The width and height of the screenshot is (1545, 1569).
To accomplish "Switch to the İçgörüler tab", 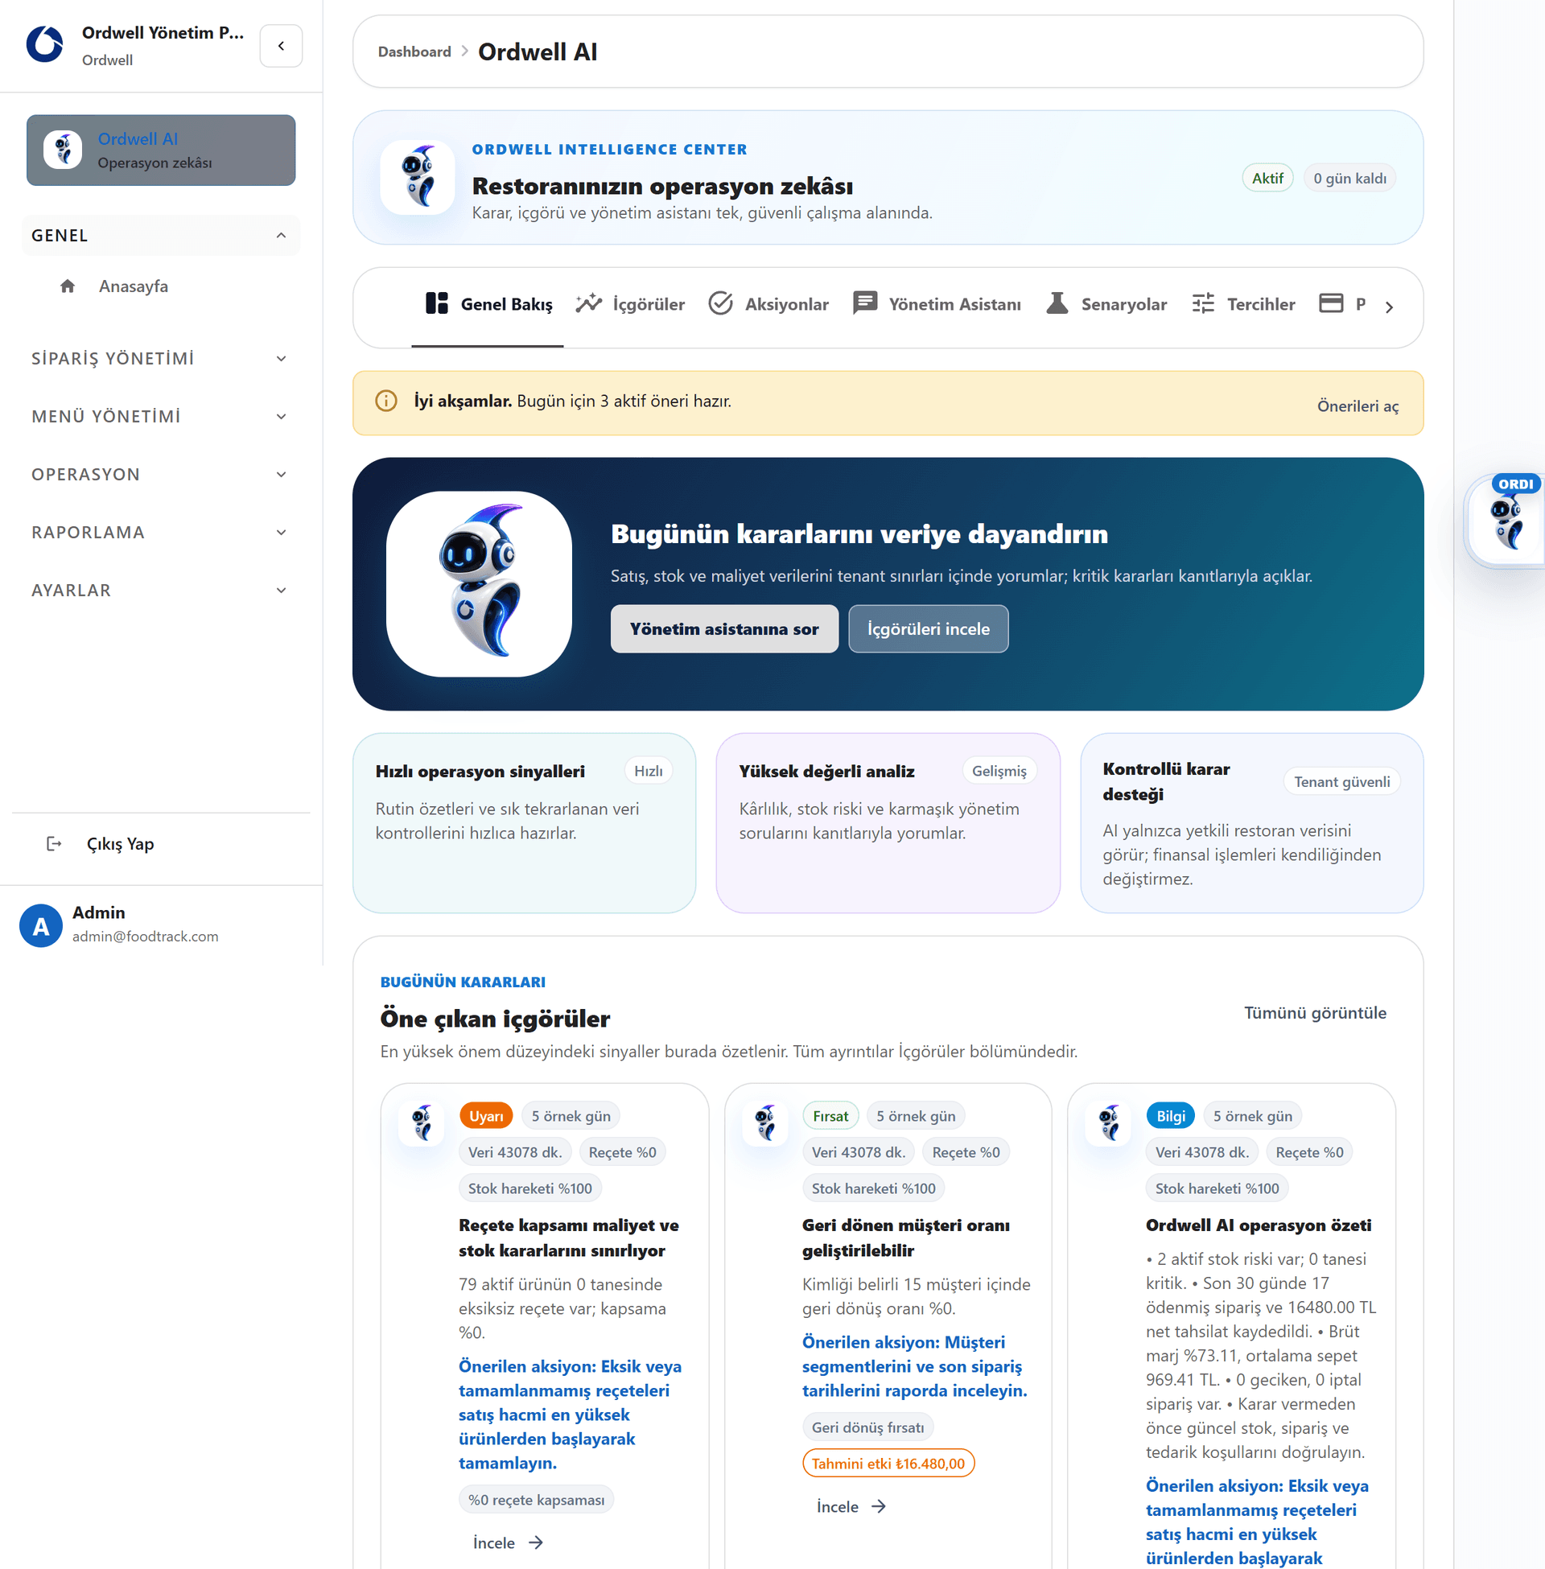I will (631, 304).
